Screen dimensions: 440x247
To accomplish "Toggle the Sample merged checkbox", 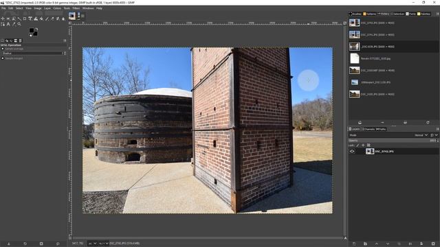I will [x=3, y=58].
